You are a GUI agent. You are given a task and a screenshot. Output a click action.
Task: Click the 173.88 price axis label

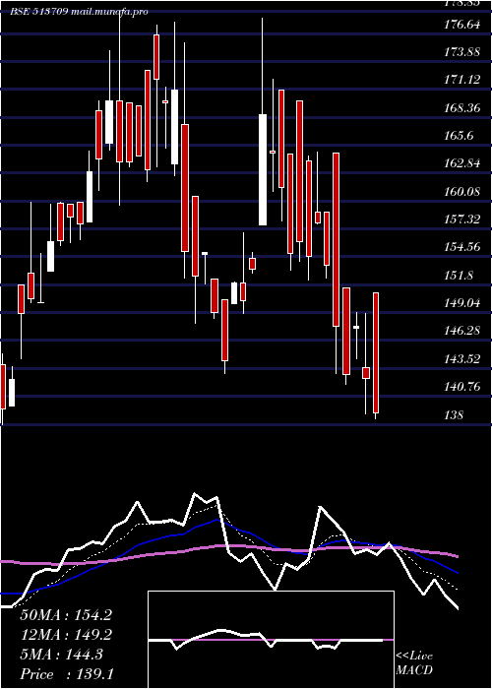pyautogui.click(x=461, y=52)
